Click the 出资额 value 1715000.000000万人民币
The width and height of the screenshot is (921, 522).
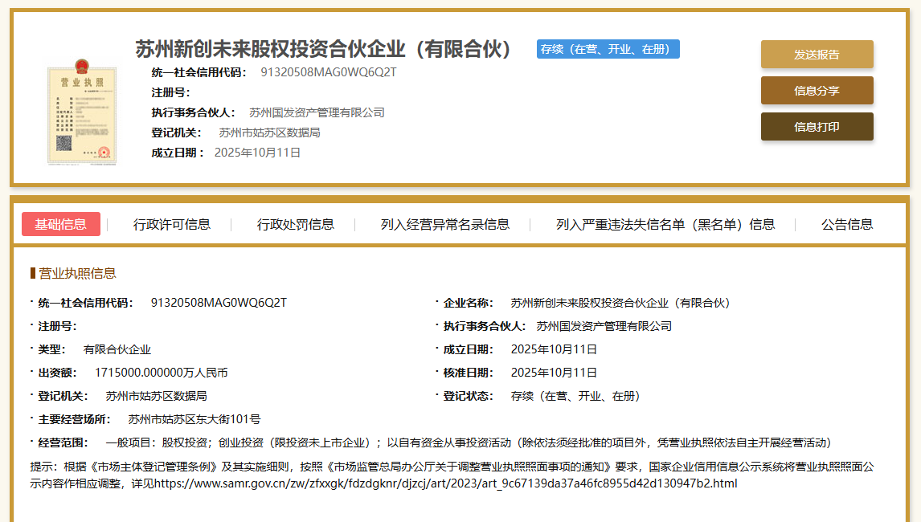[161, 373]
